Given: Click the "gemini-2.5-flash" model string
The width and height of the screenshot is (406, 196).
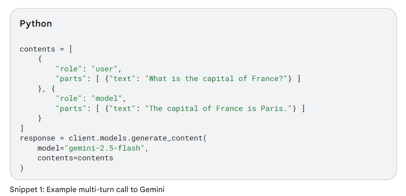Looking at the screenshot, I should (x=105, y=148).
